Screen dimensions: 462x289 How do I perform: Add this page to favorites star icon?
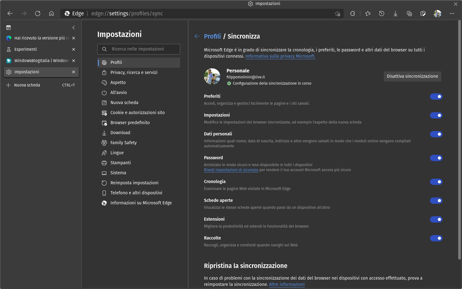coord(337,13)
